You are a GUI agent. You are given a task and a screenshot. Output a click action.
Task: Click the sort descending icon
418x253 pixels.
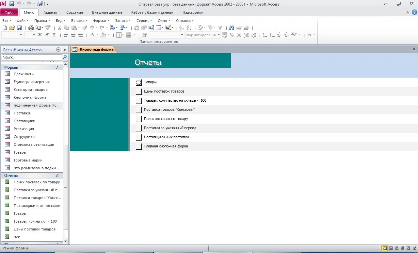188,28
